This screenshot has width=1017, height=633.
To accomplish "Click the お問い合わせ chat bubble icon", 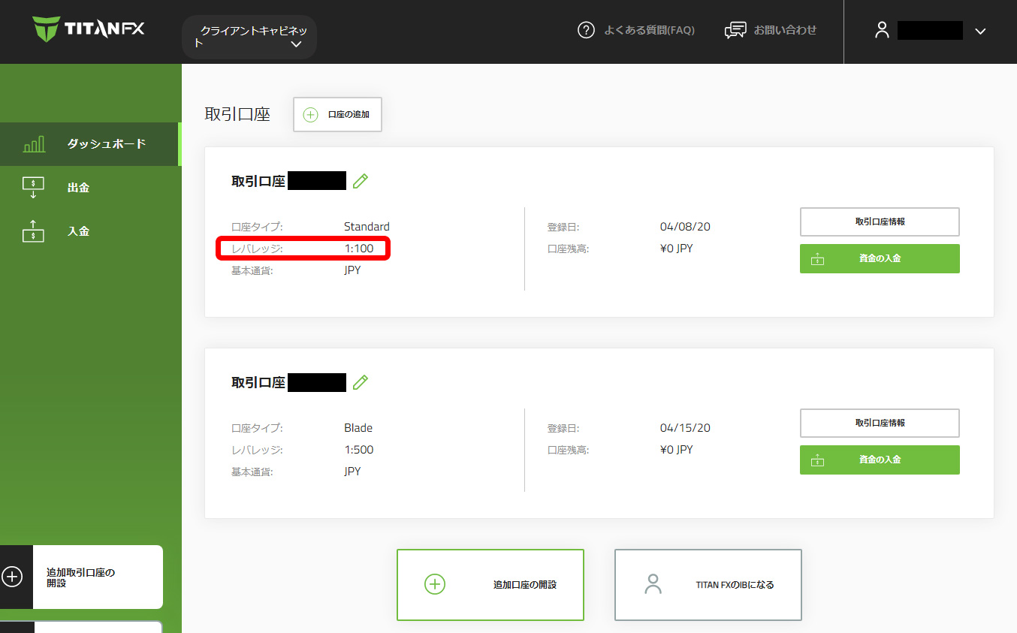I will click(735, 30).
